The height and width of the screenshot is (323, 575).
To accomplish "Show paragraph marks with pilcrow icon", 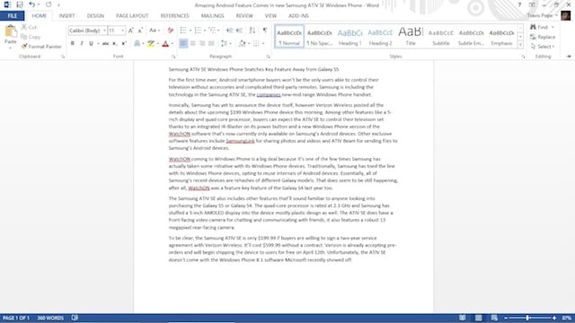I will coord(265,31).
